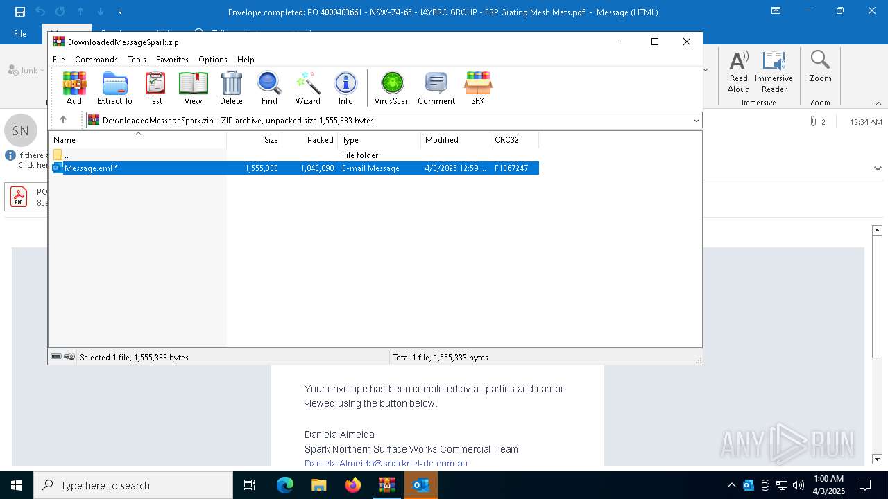Open the Find magnifier tool
The height and width of the screenshot is (499, 888).
point(269,88)
